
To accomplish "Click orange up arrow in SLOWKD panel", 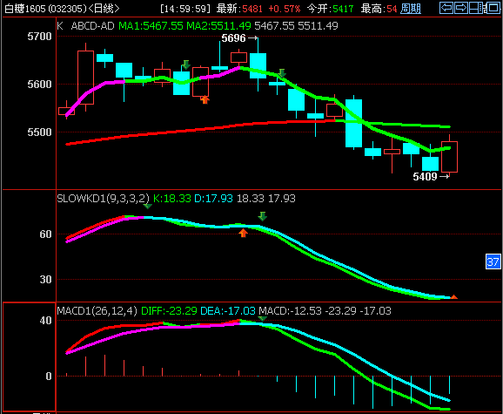I will (243, 233).
